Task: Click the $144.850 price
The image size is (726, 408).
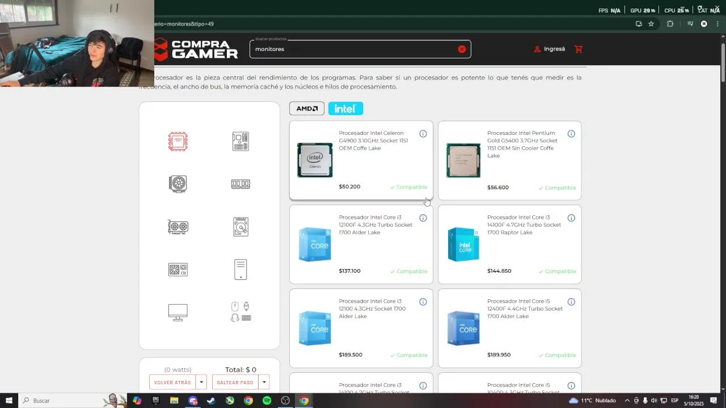Action: pyautogui.click(x=499, y=271)
